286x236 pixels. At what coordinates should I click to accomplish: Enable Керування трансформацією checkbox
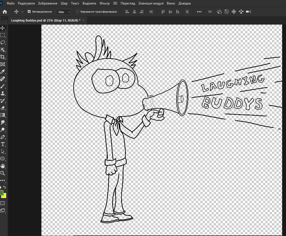tap(78, 12)
